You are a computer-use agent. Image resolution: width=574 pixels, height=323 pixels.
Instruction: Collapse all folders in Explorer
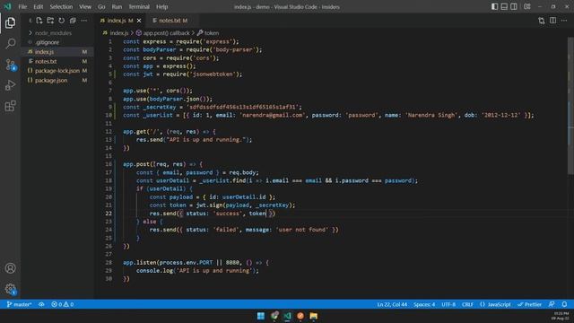[x=73, y=21]
